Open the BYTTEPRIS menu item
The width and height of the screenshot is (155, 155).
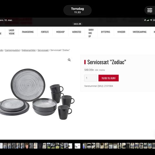[106, 32]
